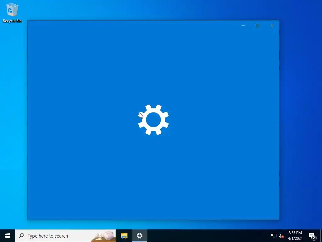The image size is (322, 242).
Task: Close the Settings window
Action: (272, 26)
